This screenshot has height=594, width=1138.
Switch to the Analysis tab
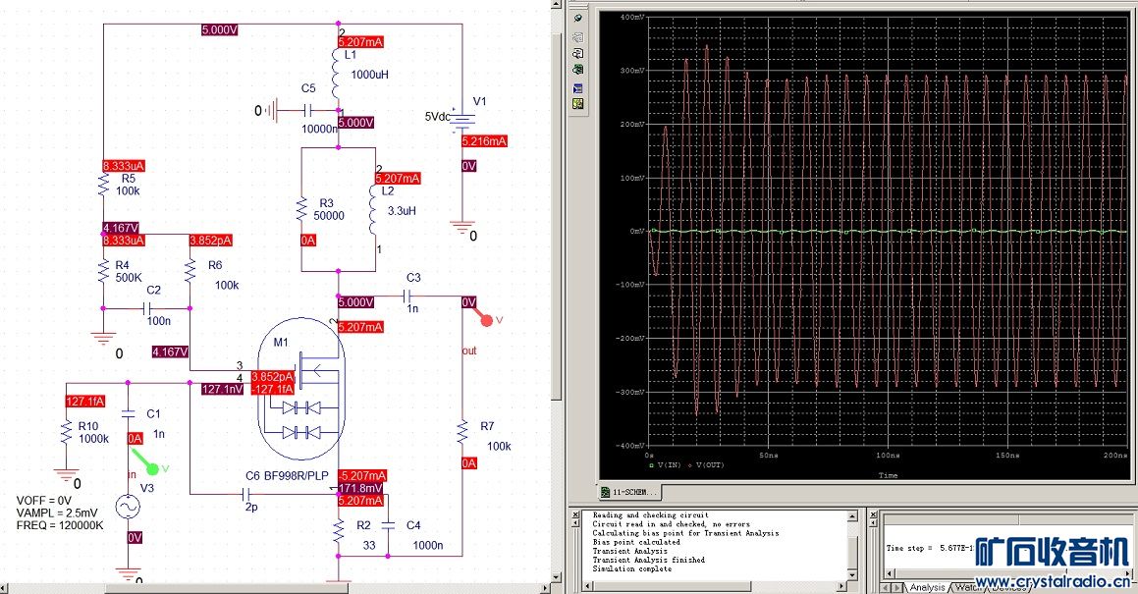pyautogui.click(x=927, y=587)
